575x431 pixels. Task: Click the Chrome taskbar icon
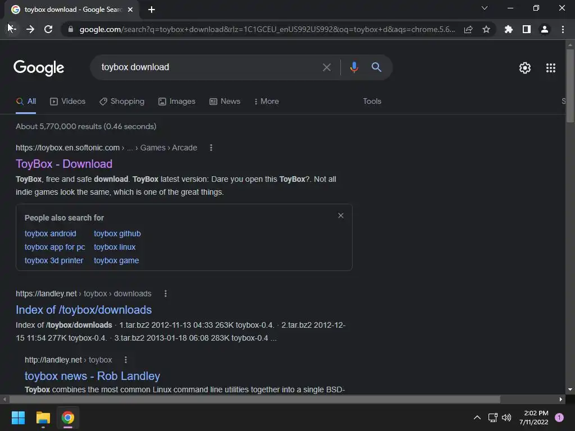point(68,418)
